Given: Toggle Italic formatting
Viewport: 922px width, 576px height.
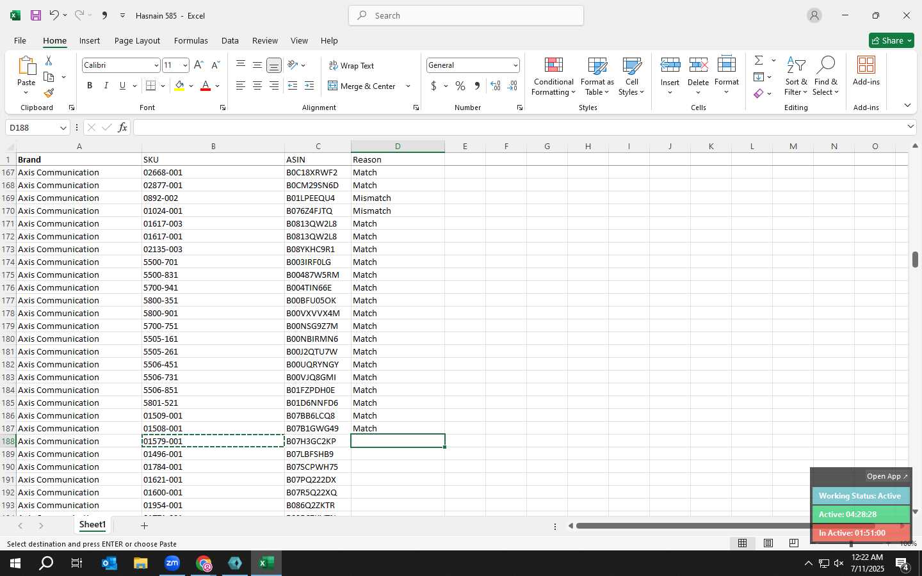Looking at the screenshot, I should 106,86.
